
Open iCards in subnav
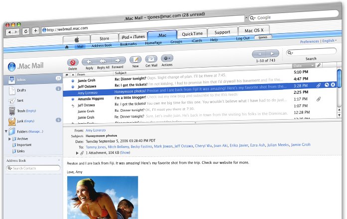pyautogui.click(x=197, y=41)
